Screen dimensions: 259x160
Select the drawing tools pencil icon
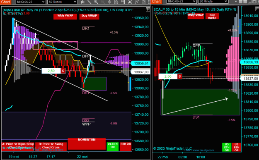click(x=89, y=2)
